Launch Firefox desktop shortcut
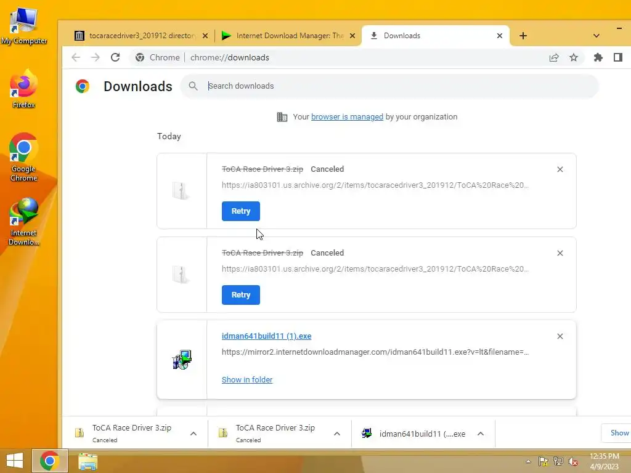The height and width of the screenshot is (473, 631). click(24, 89)
